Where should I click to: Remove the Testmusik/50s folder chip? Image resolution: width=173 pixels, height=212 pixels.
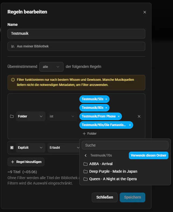(106, 99)
